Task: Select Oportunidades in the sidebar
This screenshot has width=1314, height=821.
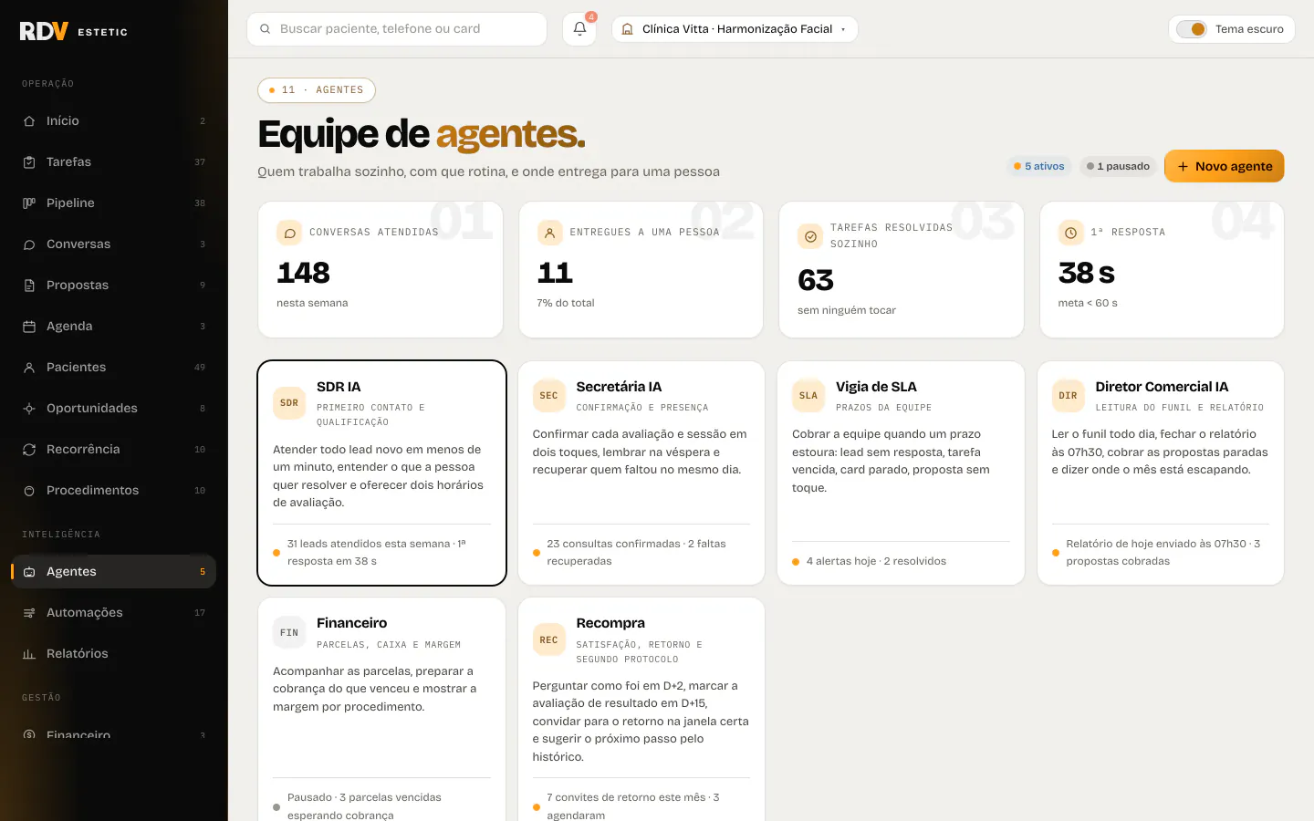Action: [114, 408]
